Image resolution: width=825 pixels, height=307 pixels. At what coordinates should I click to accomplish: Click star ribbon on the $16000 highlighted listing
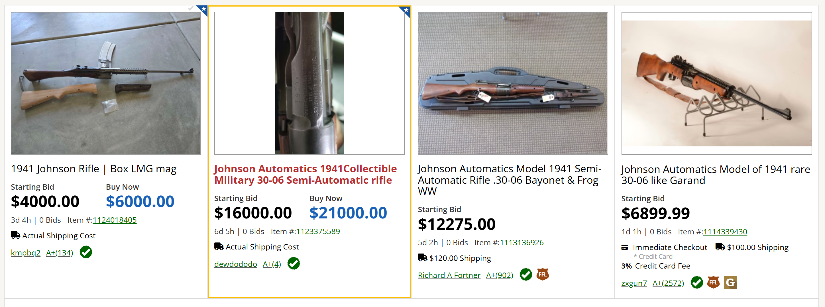tap(406, 11)
